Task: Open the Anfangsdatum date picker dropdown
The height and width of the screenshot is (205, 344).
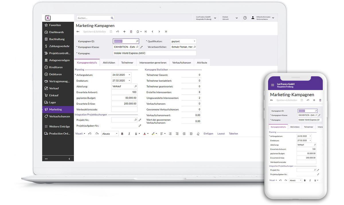Action: [x=130, y=75]
